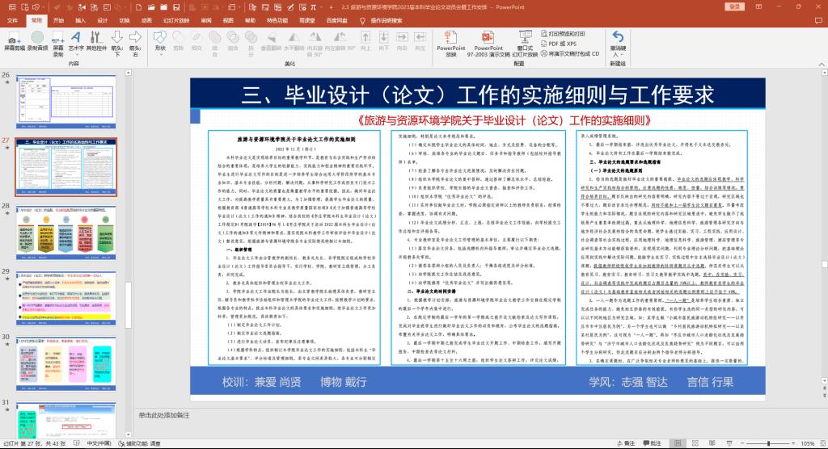The width and height of the screenshot is (828, 449).
Task: Open the 设计 Design ribbon tab
Action: (102, 19)
